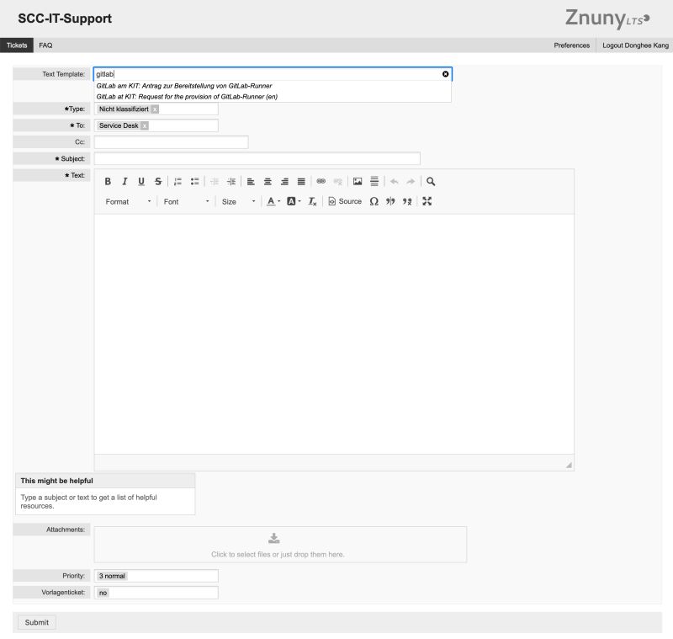Toggle underline formatting
This screenshot has width=673, height=639.
pos(141,181)
